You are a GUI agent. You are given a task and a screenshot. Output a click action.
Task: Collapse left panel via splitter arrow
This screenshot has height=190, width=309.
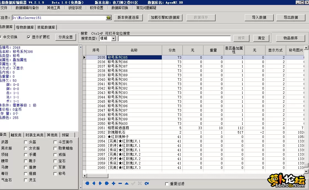pyautogui.click(x=80, y=47)
